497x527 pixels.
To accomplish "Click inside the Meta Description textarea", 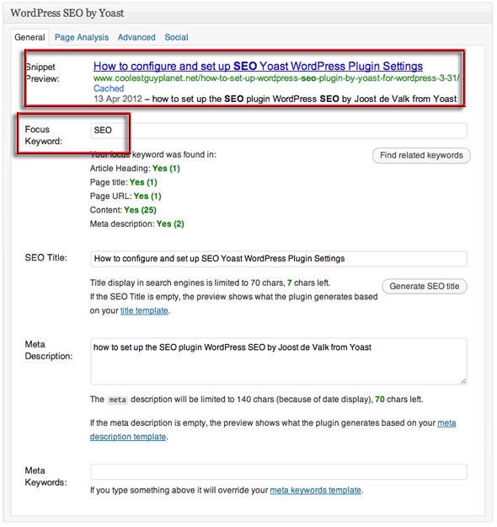I will [278, 361].
